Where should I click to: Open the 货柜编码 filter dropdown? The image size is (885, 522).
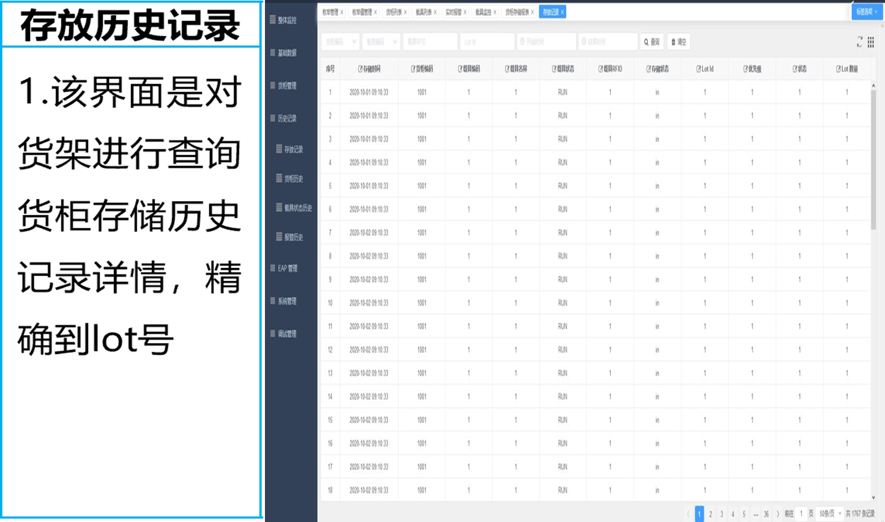pos(340,42)
